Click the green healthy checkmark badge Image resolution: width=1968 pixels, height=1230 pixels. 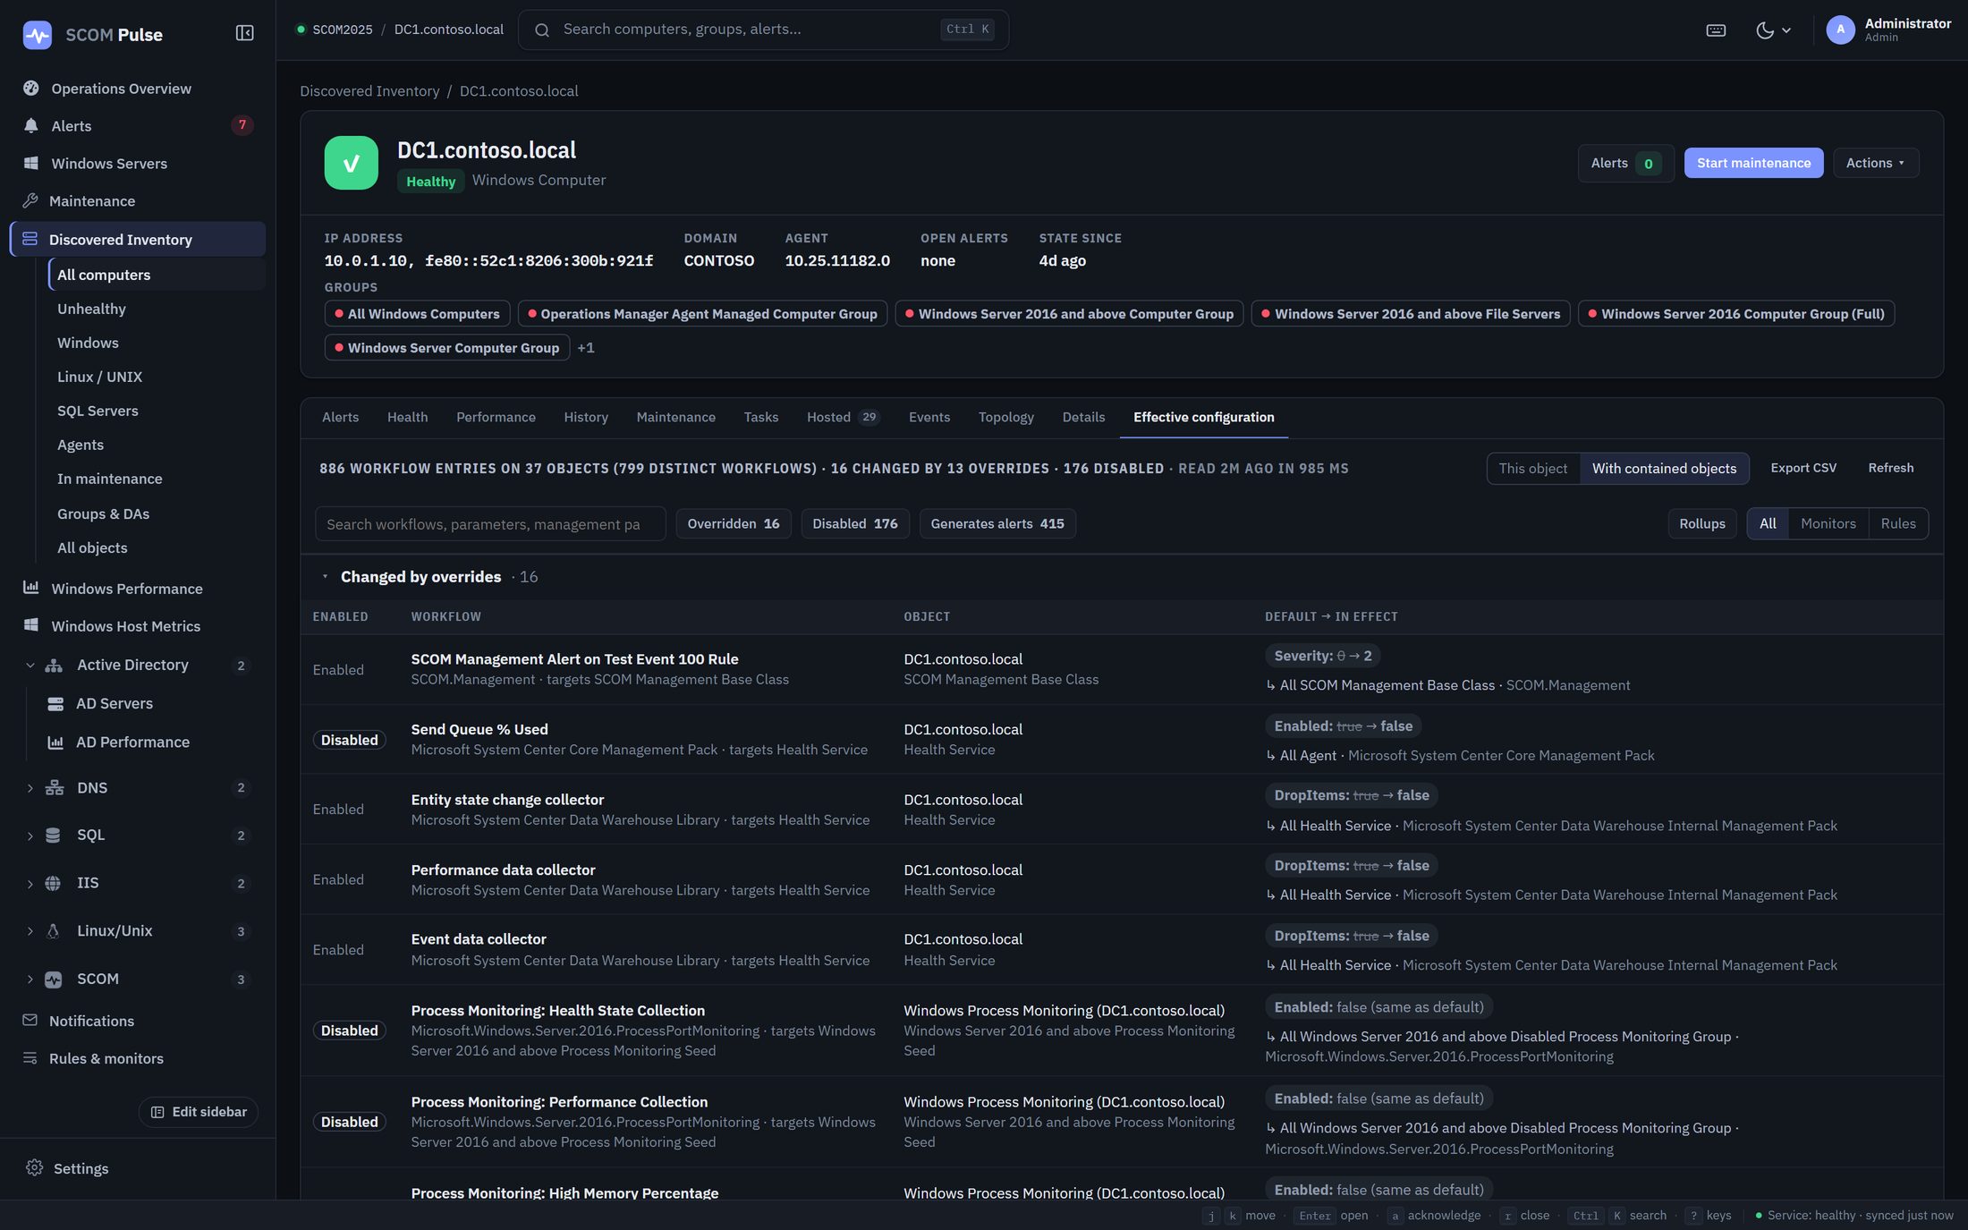(352, 163)
